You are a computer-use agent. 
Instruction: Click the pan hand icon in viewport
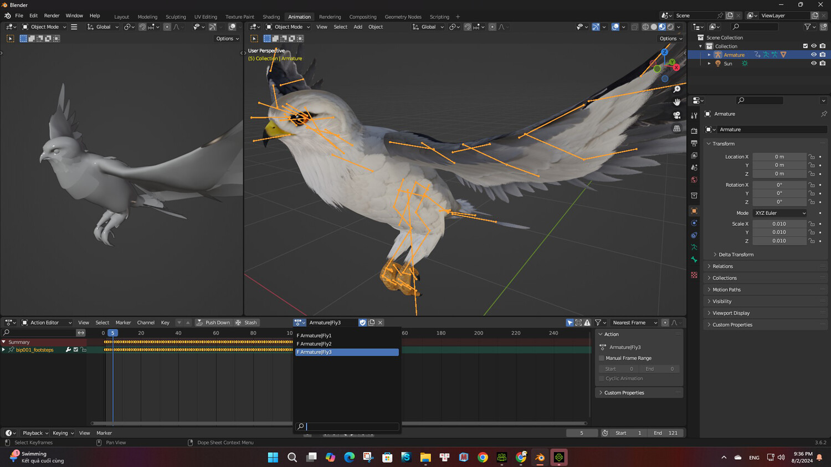pos(677,102)
